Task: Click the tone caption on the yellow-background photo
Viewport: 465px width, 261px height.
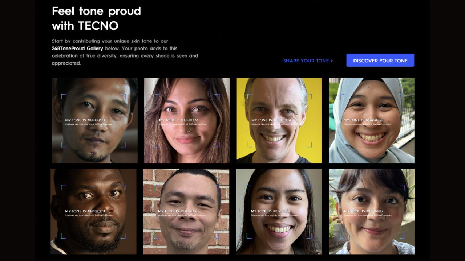Action: [271, 120]
